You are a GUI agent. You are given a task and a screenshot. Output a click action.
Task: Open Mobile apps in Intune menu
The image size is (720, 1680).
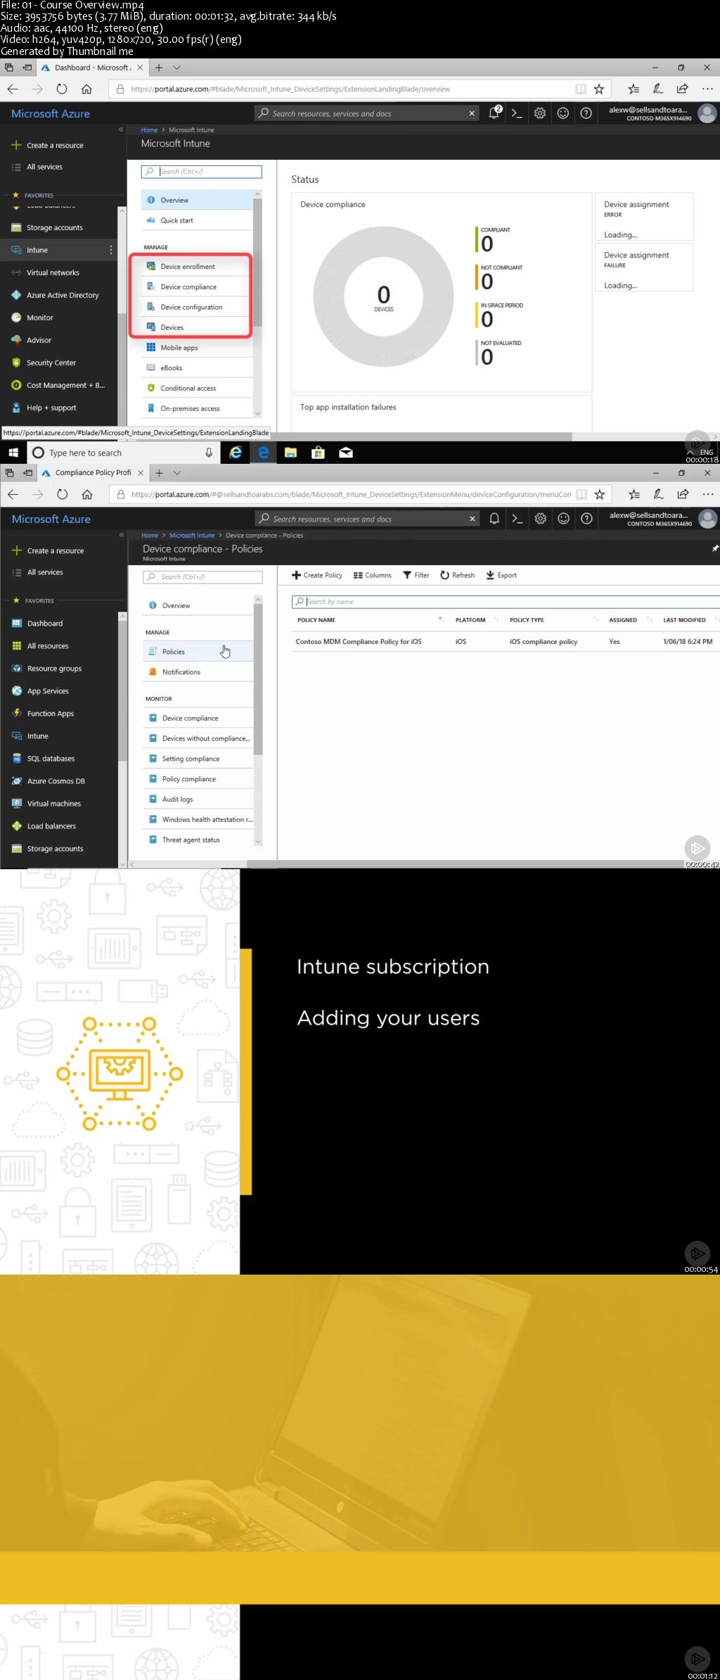coord(179,348)
